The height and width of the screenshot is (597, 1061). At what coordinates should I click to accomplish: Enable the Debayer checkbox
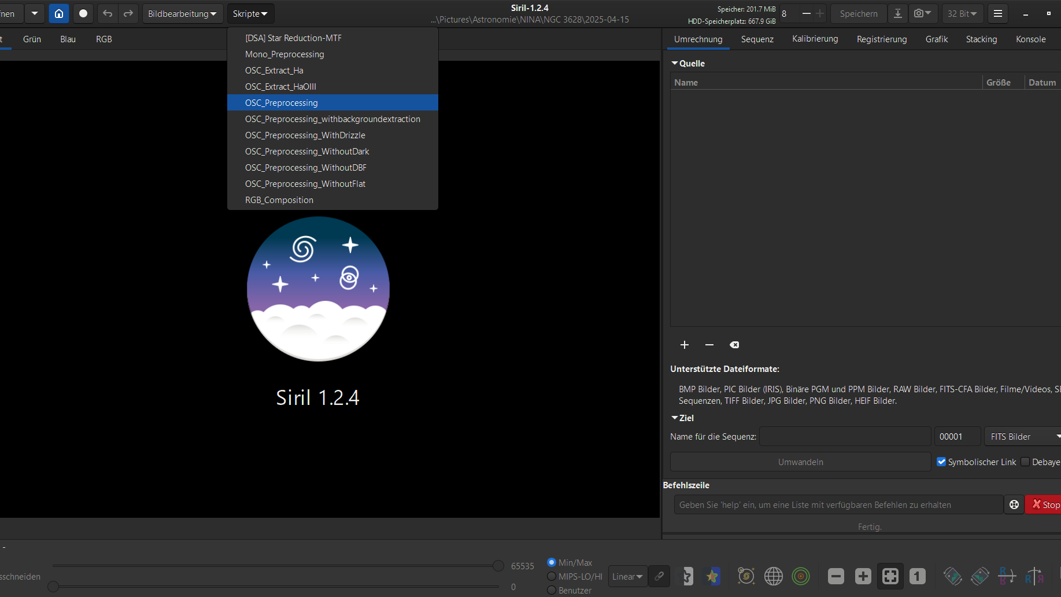pos(1025,462)
